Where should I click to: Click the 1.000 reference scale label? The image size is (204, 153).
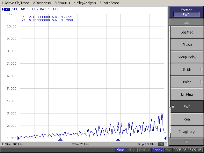[11, 138]
